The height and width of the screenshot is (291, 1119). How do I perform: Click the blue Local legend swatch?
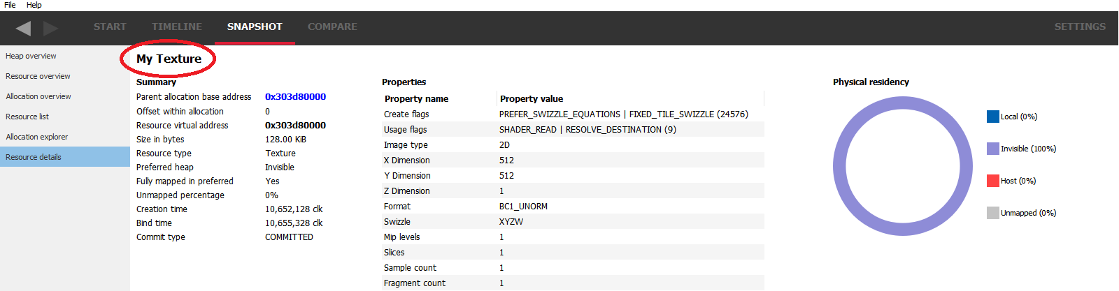pyautogui.click(x=992, y=117)
